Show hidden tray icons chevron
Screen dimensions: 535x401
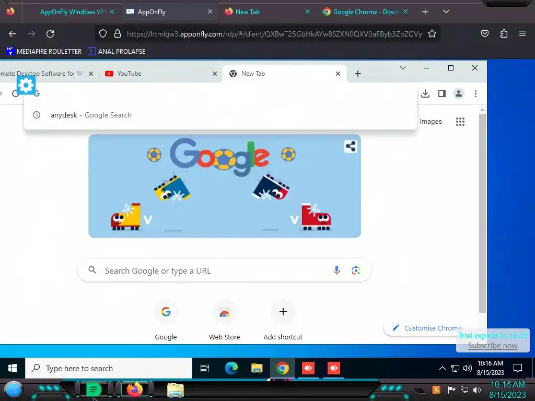coord(442,368)
